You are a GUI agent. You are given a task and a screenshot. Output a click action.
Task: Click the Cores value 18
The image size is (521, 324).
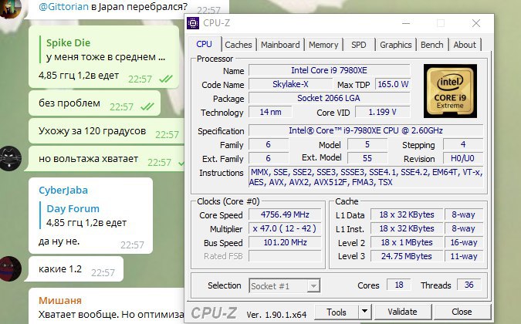(399, 285)
